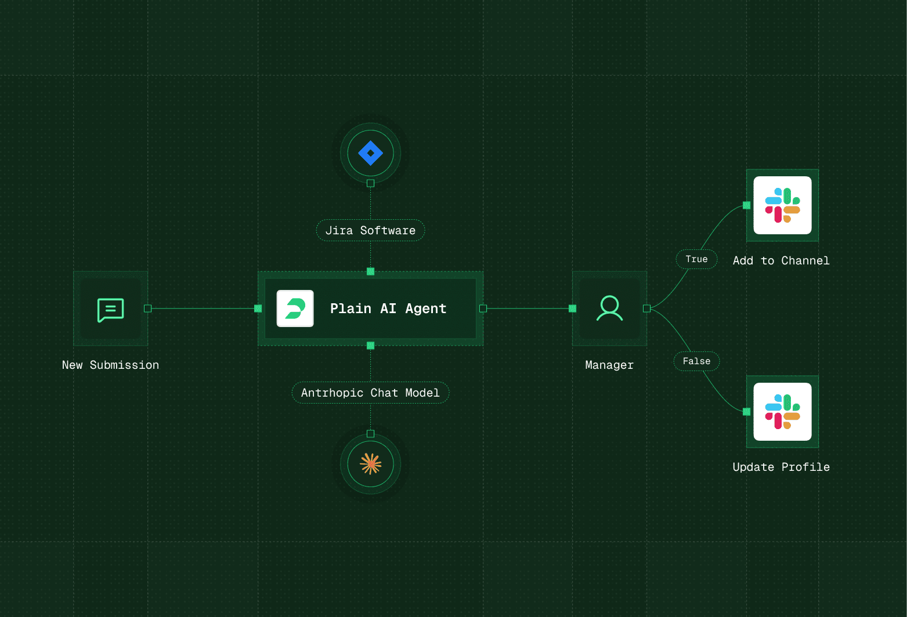Select the Manager person icon node
Viewport: 907px width, 617px height.
609,308
